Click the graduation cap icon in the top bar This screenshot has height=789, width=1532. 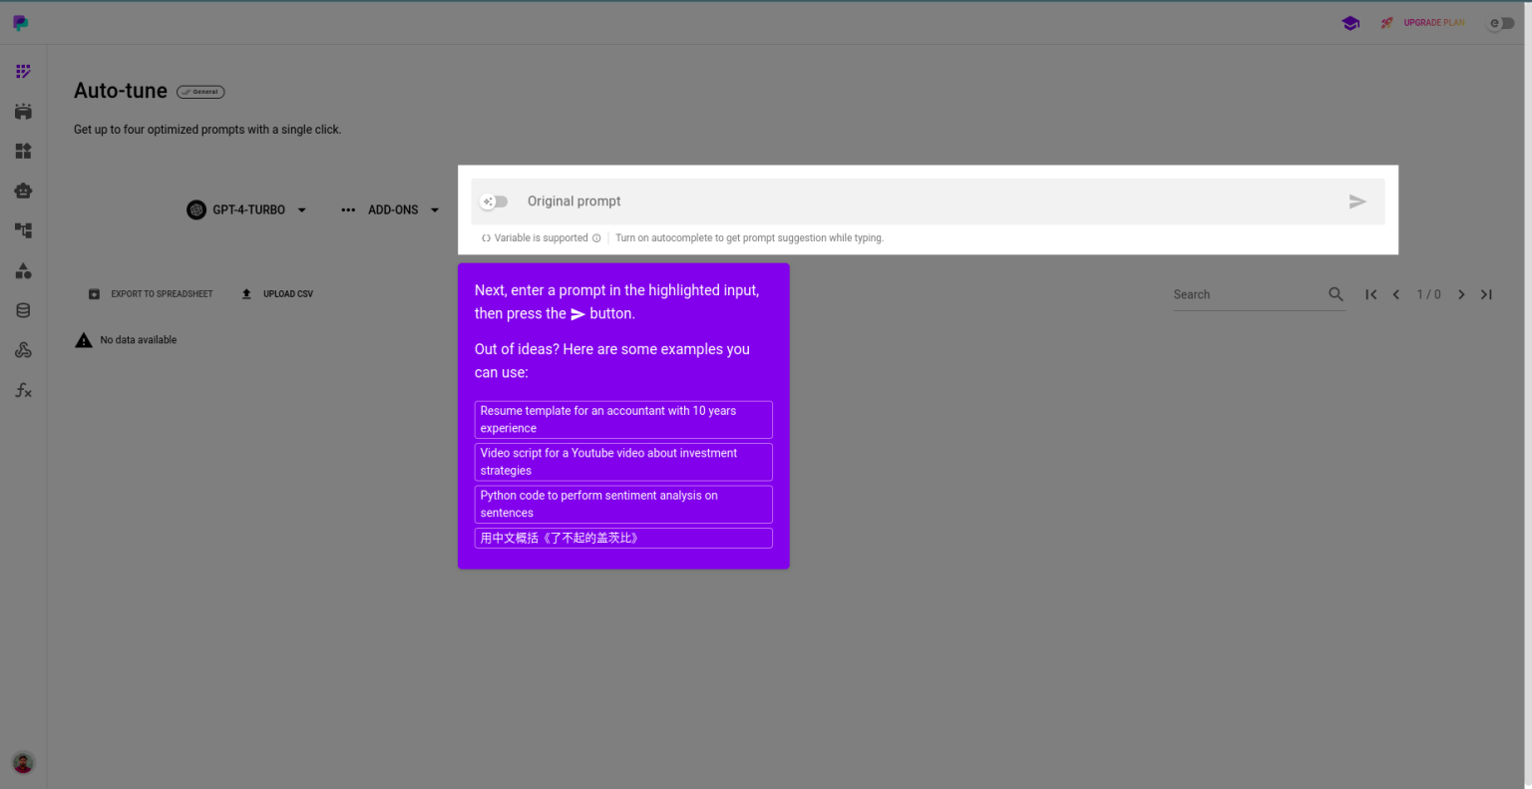coord(1350,22)
